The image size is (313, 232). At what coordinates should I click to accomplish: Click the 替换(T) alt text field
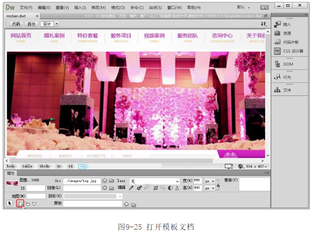(254, 184)
